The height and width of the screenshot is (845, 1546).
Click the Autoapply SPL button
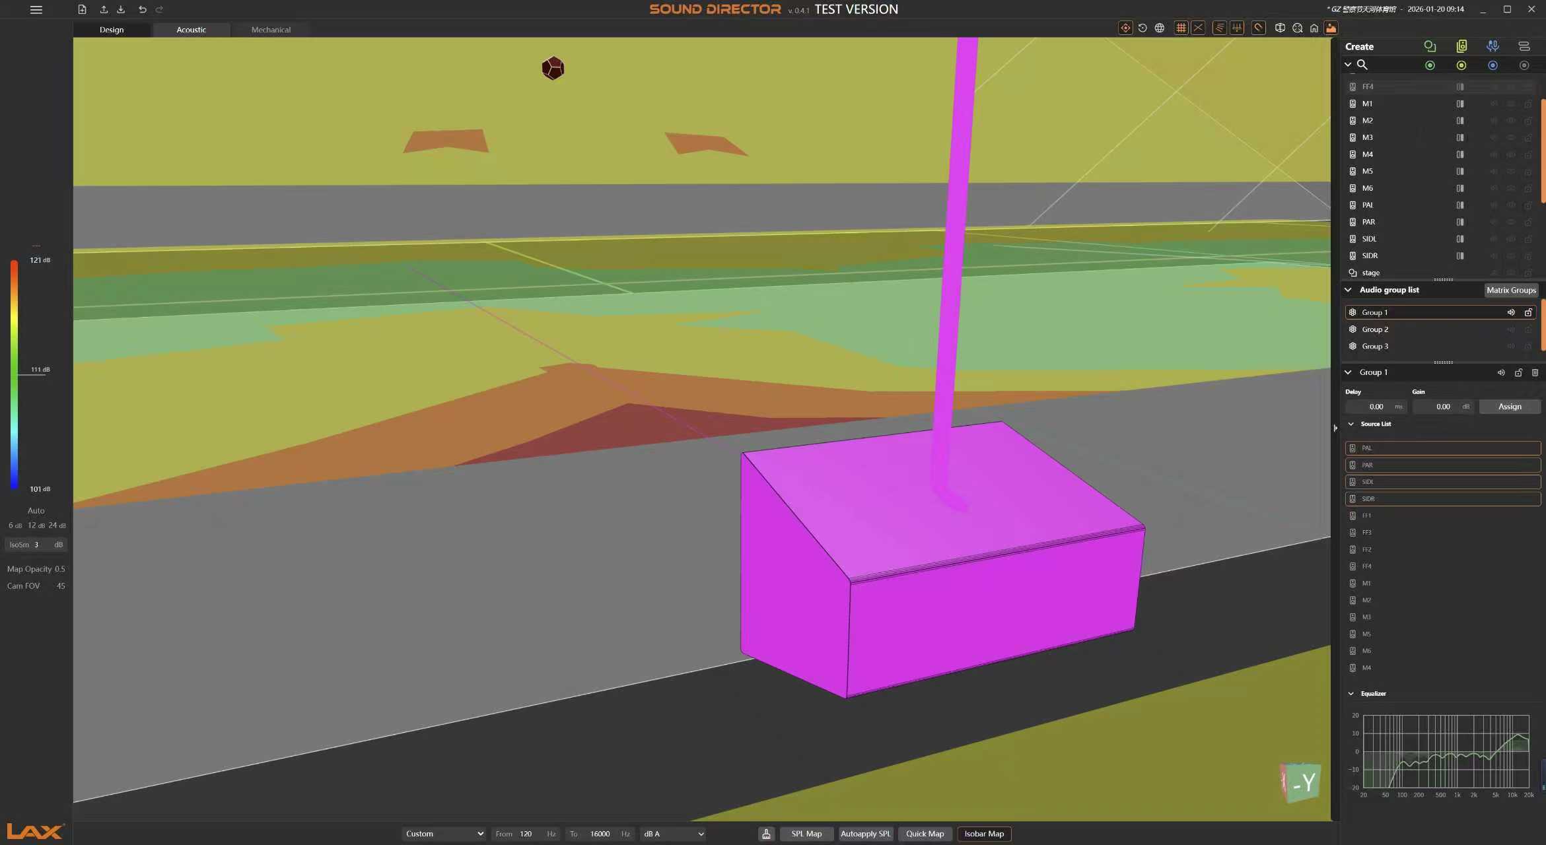[865, 834]
